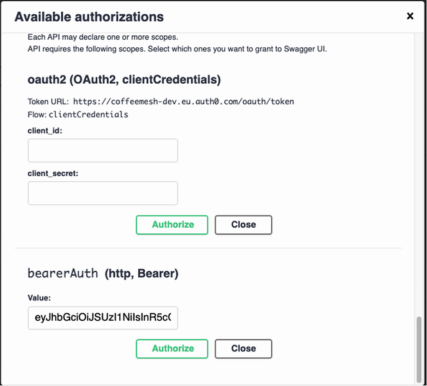Click Close under the bearerAuth section
The width and height of the screenshot is (427, 386).
click(x=243, y=349)
